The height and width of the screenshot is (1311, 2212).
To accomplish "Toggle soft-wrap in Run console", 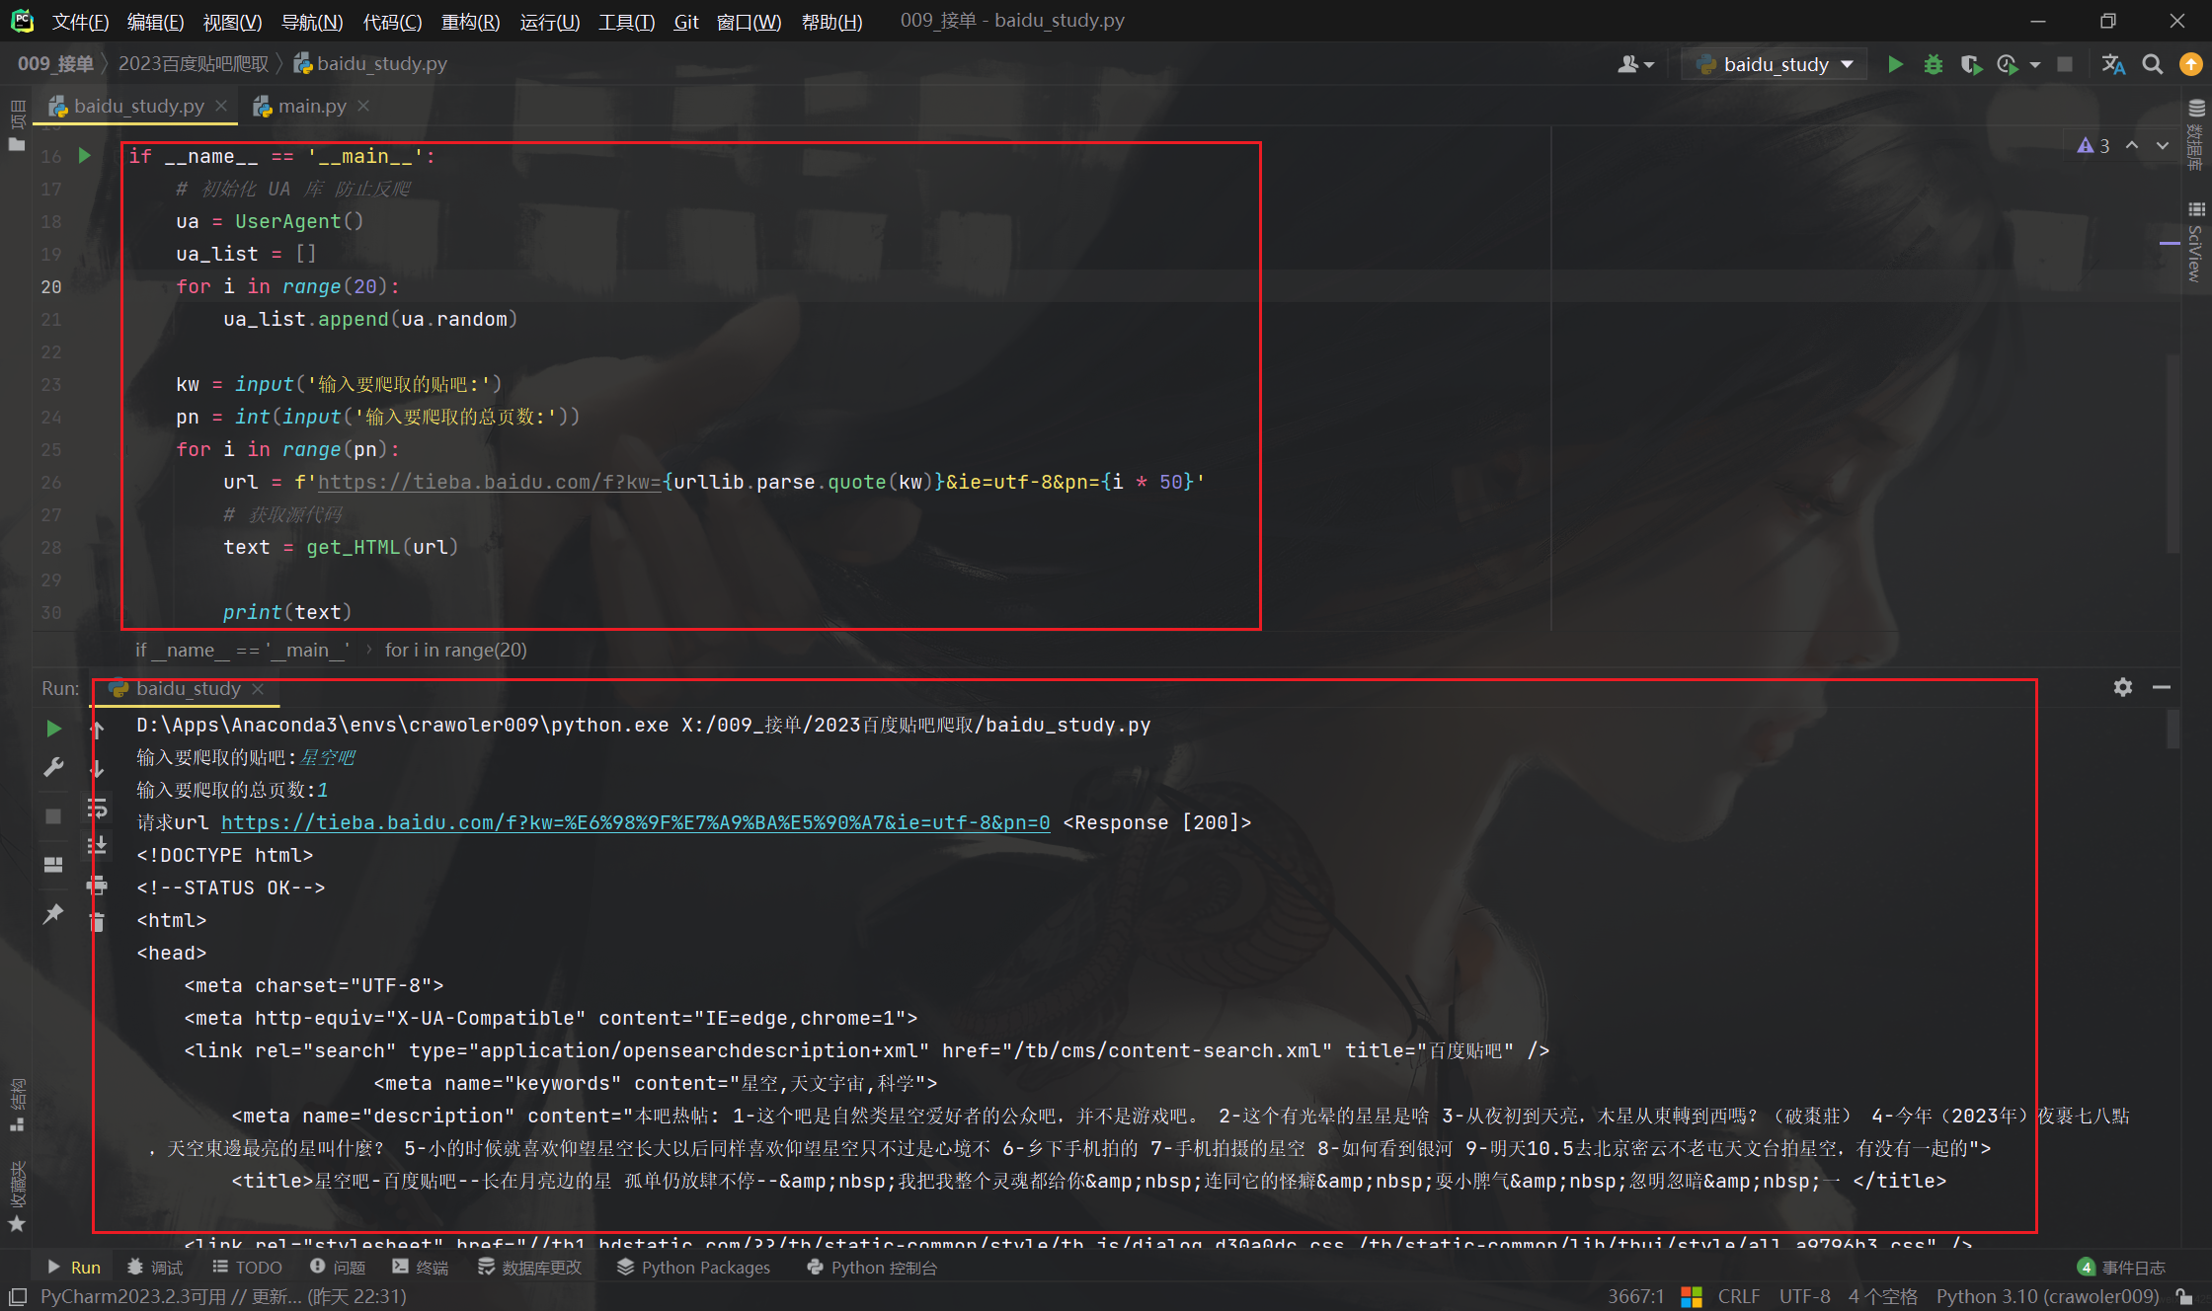I will [x=97, y=809].
